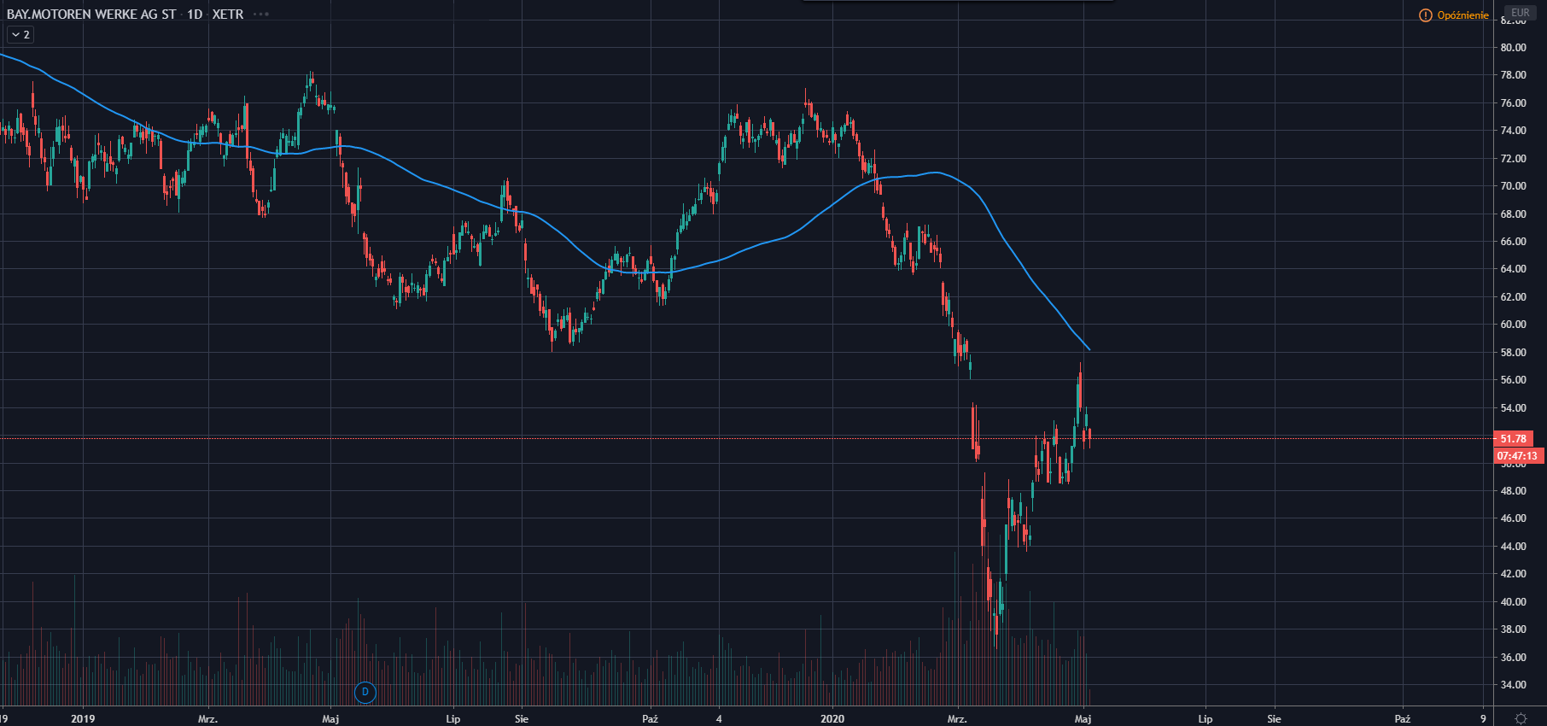Click the 2020 label on time axis
1547x726 pixels.
[x=832, y=718]
